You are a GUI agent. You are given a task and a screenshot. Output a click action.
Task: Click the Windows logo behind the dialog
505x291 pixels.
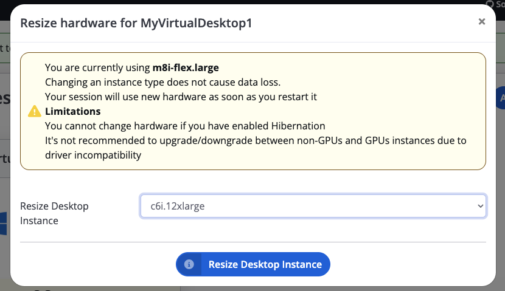3,223
